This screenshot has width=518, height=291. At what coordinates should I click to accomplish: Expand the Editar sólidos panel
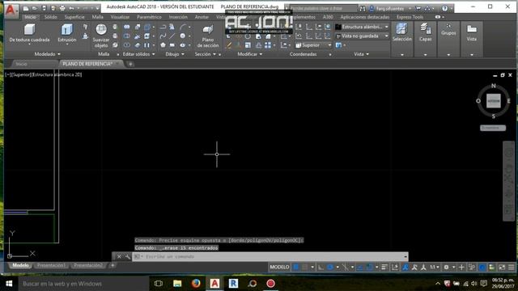(138, 54)
